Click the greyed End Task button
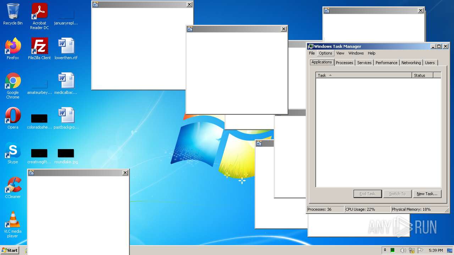This screenshot has height=255, width=454. pyautogui.click(x=367, y=194)
